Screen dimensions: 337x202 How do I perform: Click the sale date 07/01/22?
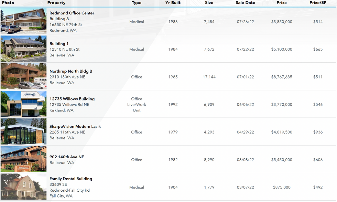point(245,77)
